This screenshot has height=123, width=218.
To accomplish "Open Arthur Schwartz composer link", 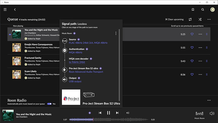I will click(42, 35).
